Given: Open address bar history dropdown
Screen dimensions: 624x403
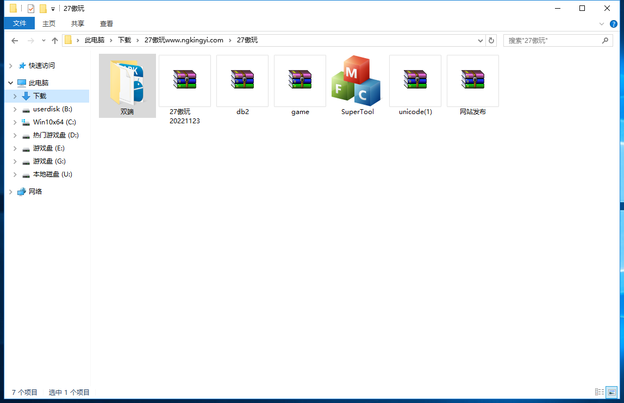Looking at the screenshot, I should (x=481, y=40).
